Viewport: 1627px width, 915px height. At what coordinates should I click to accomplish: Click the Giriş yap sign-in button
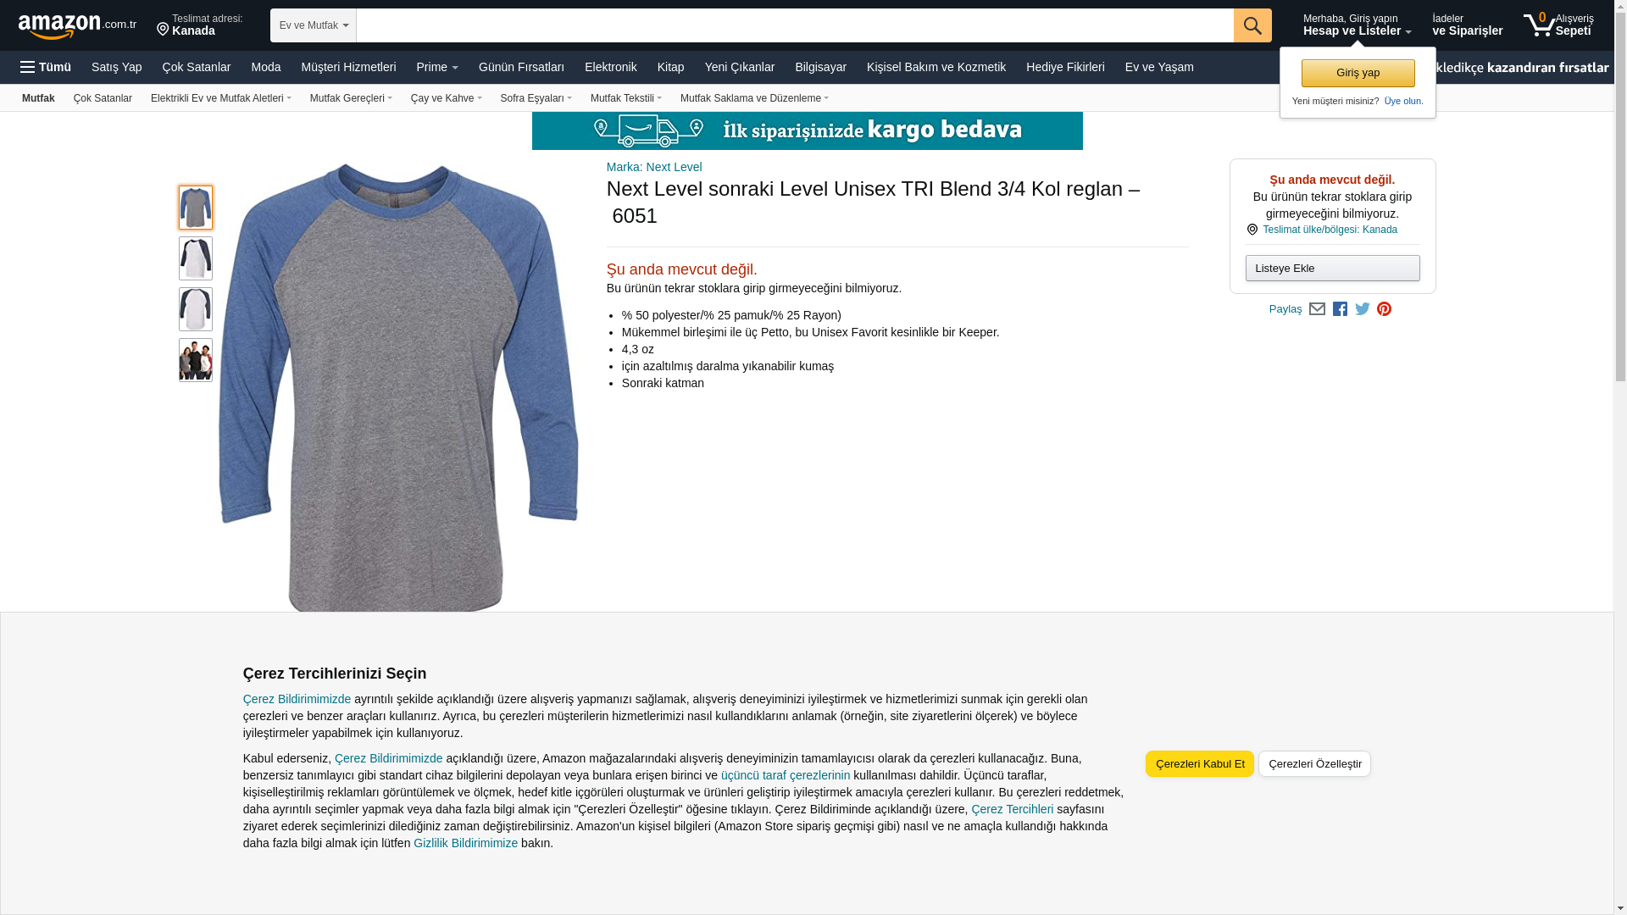pos(1358,73)
